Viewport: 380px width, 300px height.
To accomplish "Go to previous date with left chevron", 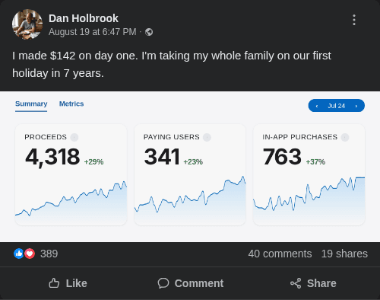I will [x=317, y=106].
